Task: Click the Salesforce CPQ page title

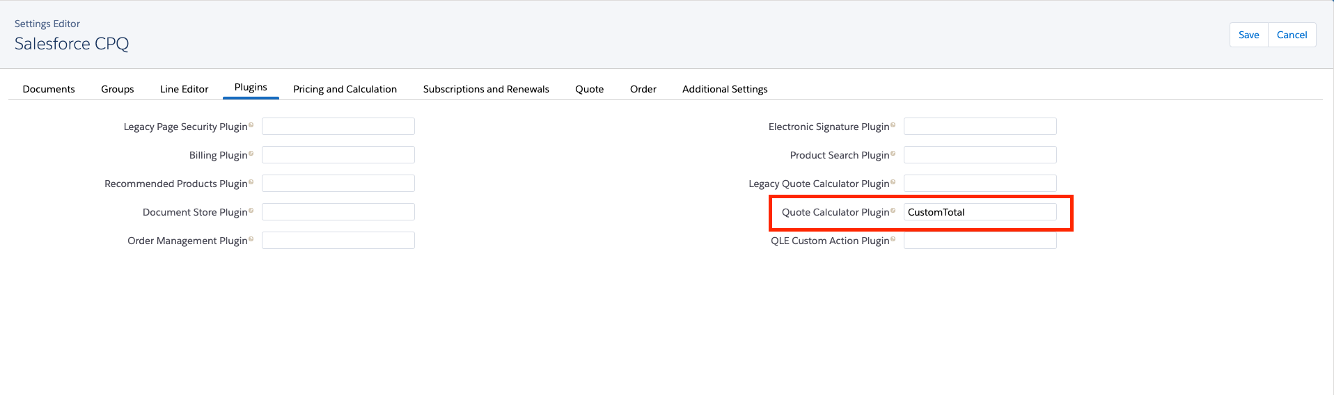Action: (x=72, y=44)
